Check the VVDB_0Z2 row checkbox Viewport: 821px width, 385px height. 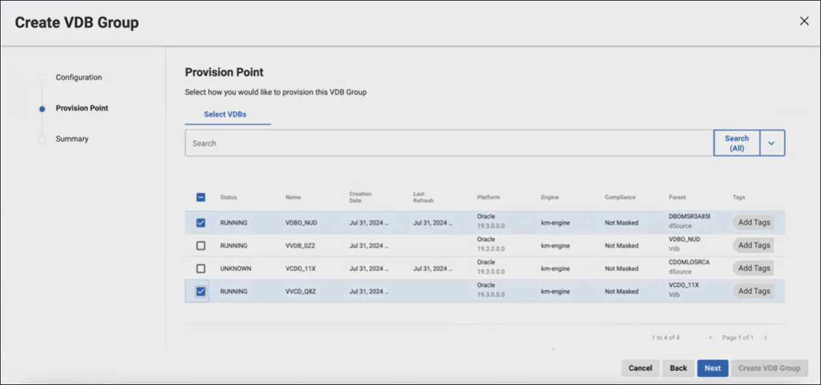point(201,245)
